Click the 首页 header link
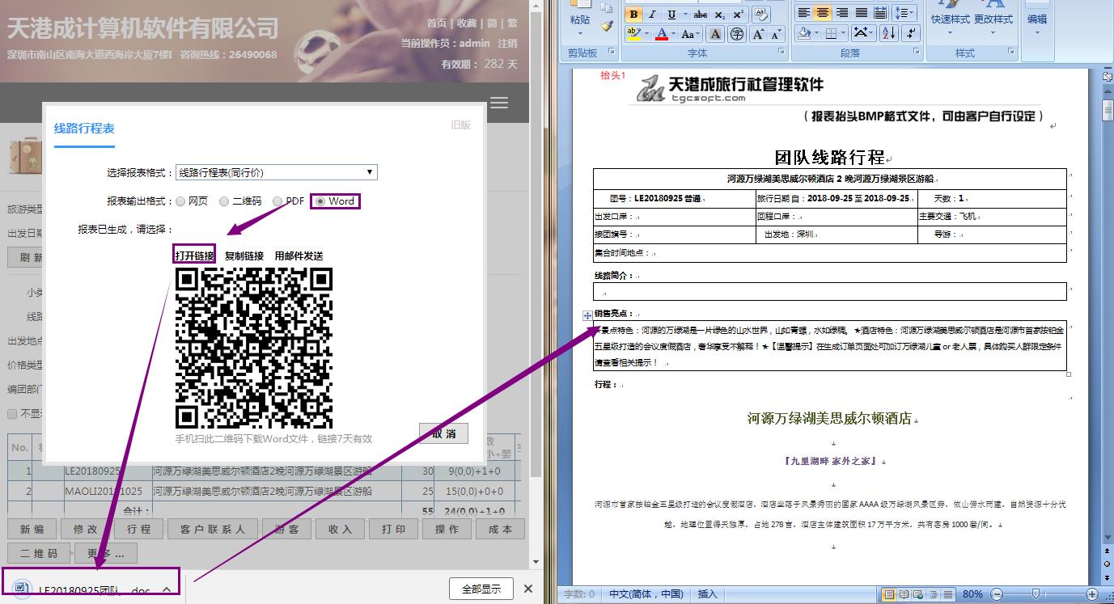This screenshot has width=1114, height=604. [x=437, y=23]
